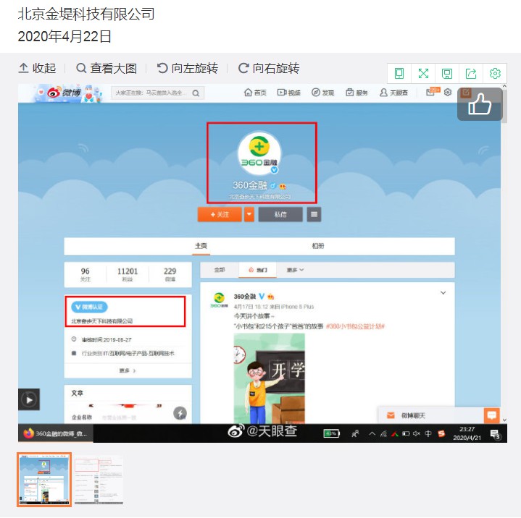Select the second image thumbnail

pos(99,480)
